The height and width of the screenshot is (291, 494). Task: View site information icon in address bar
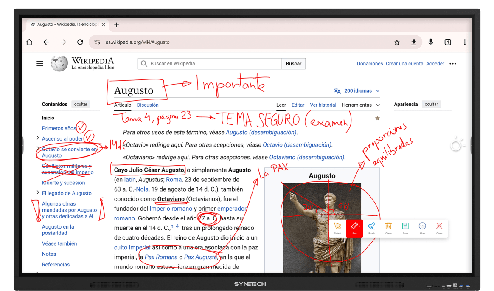[x=97, y=42]
